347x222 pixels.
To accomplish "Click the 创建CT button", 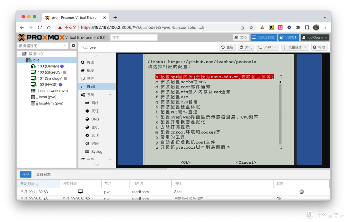I will pyautogui.click(x=288, y=37).
